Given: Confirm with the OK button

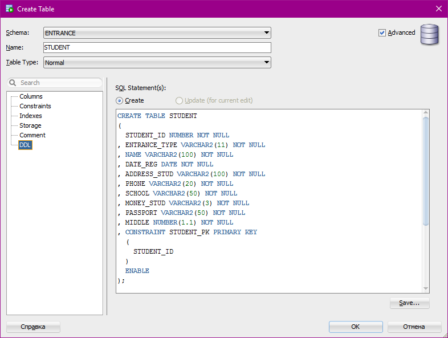Looking at the screenshot, I should pyautogui.click(x=356, y=327).
